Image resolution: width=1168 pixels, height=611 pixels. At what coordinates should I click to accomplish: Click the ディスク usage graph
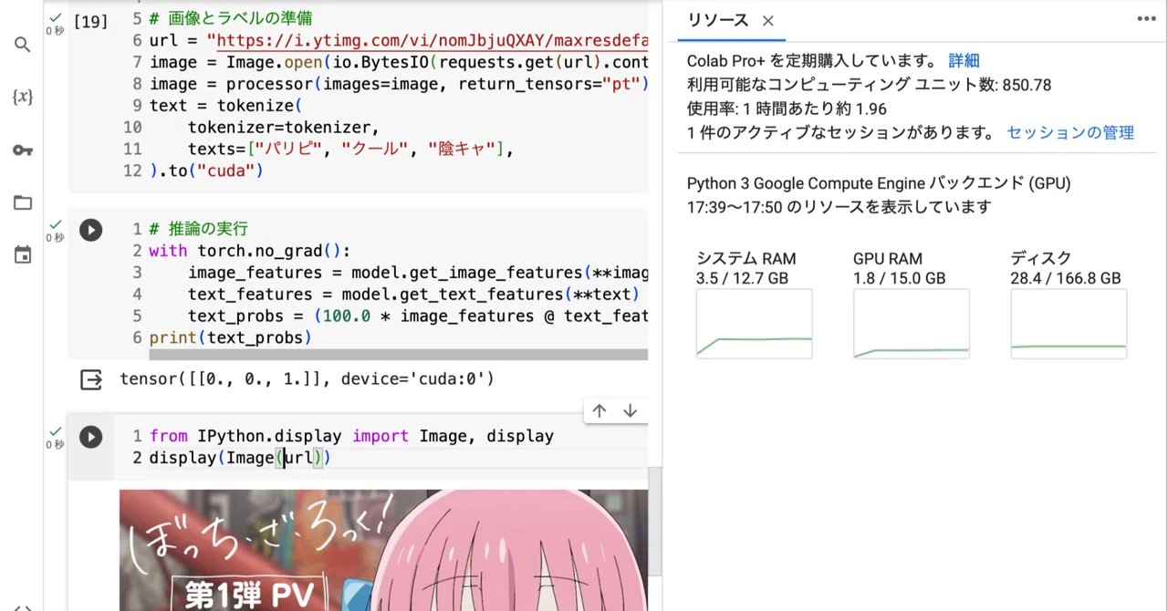click(x=1069, y=324)
